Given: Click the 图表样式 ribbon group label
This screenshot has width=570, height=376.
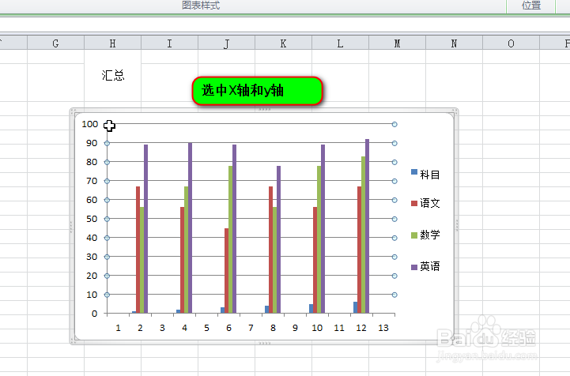Looking at the screenshot, I should tap(201, 6).
